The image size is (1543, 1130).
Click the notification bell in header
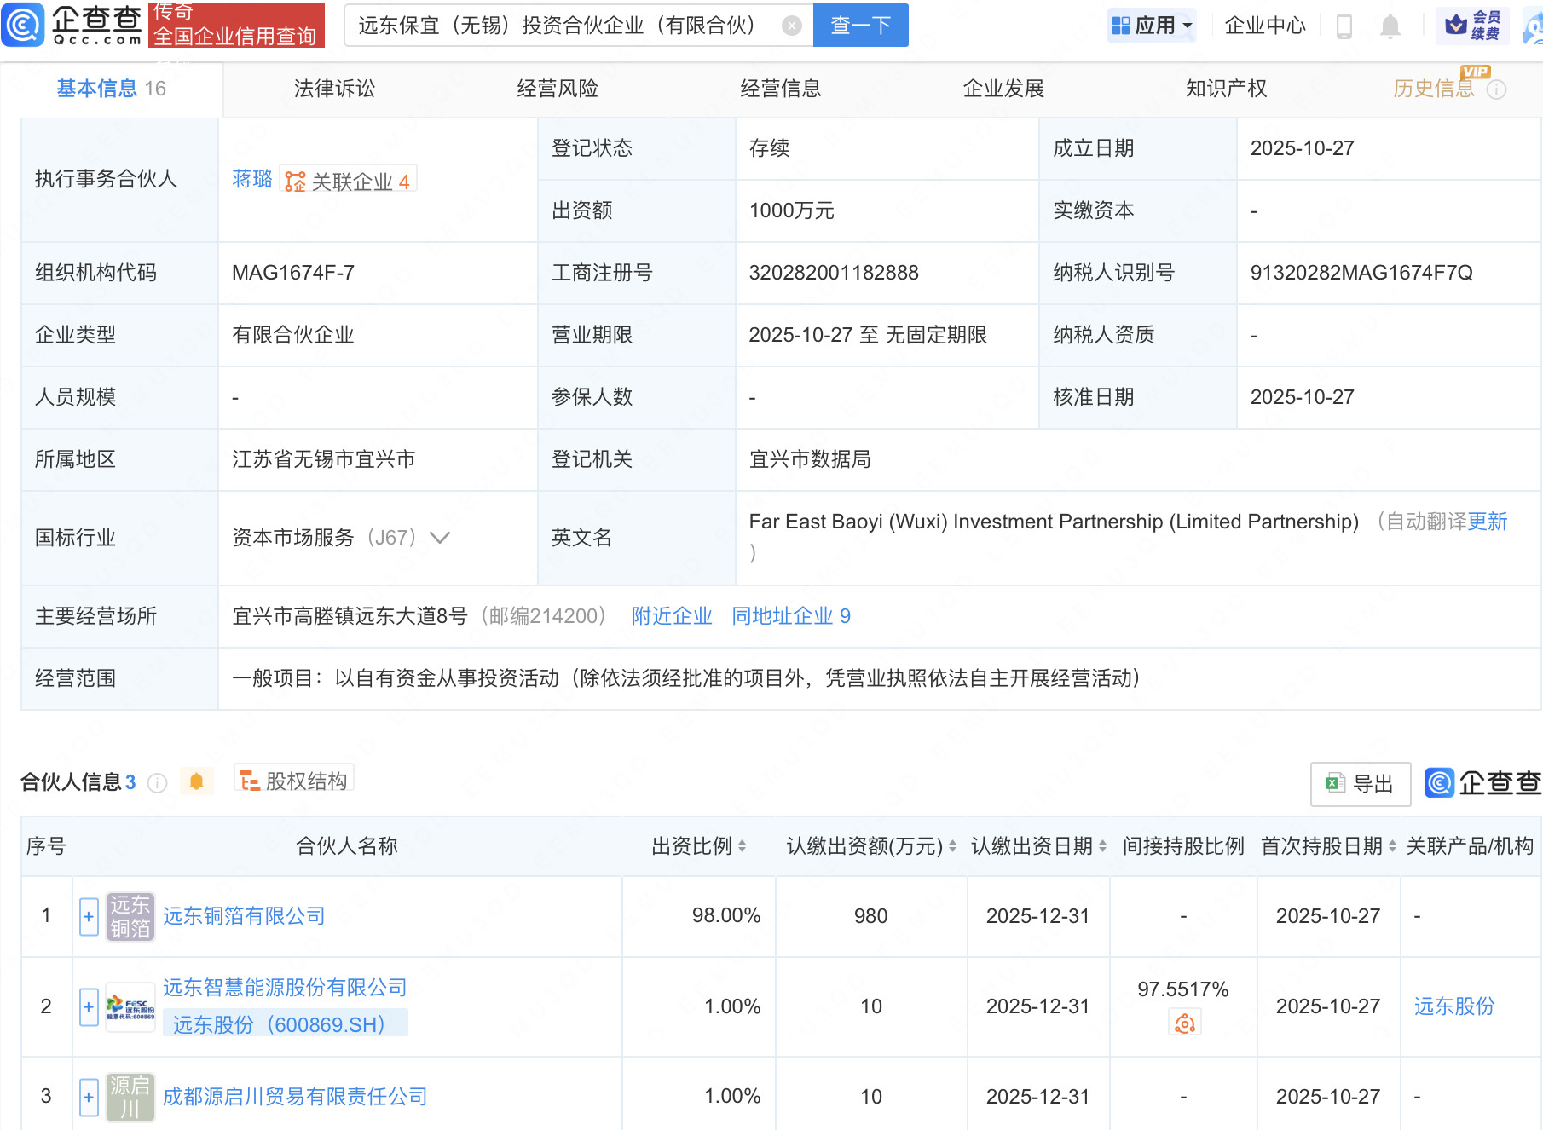pos(1390,26)
